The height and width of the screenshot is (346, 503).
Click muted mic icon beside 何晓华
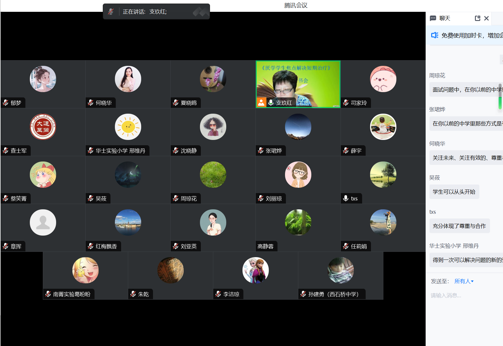[91, 103]
